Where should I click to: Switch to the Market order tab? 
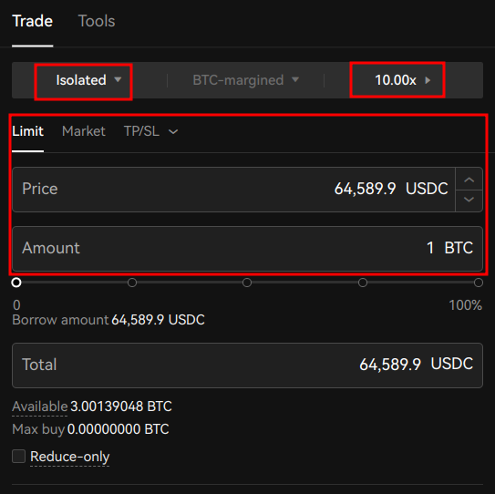tap(84, 131)
